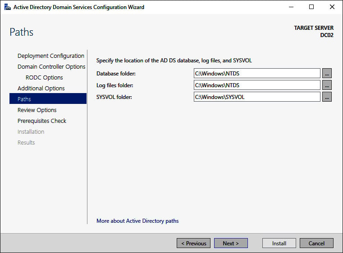Click the greyed-out Results step
The width and height of the screenshot is (343, 253).
(x=26, y=142)
